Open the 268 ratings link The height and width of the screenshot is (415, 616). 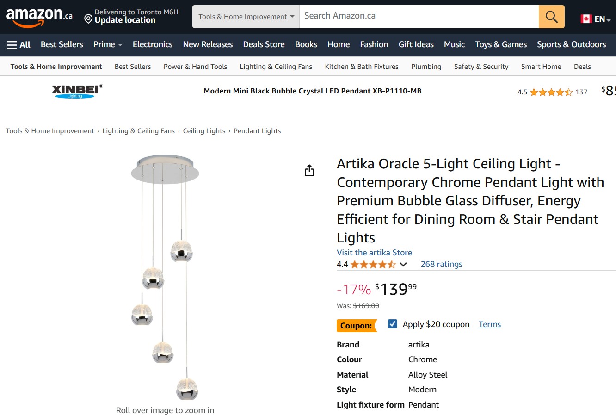(x=441, y=264)
